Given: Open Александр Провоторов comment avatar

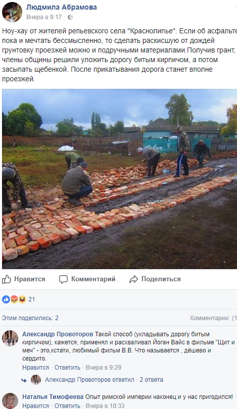Looking at the screenshot, I should (x=10, y=338).
